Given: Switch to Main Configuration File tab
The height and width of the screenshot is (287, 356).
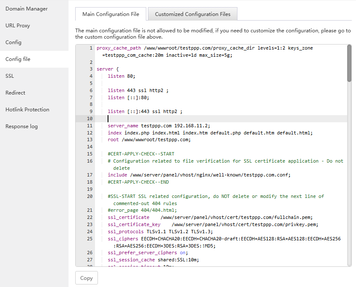Looking at the screenshot, I should 111,14.
